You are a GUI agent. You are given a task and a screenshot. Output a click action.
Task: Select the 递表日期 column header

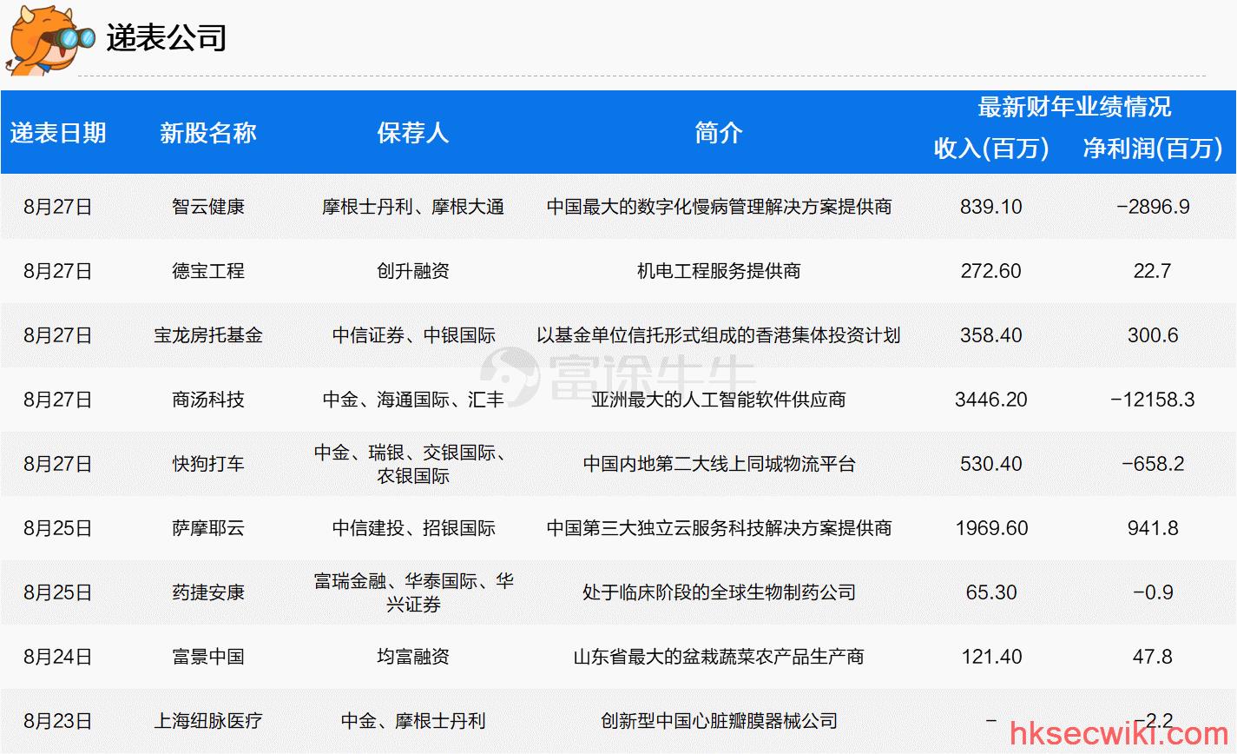pos(58,133)
